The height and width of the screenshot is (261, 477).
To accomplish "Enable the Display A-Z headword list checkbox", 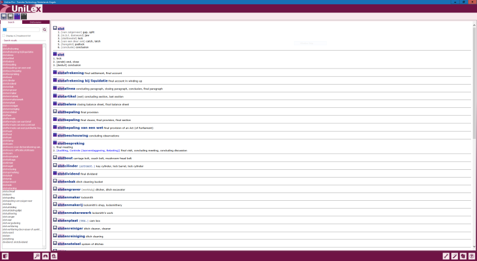I will (4, 36).
